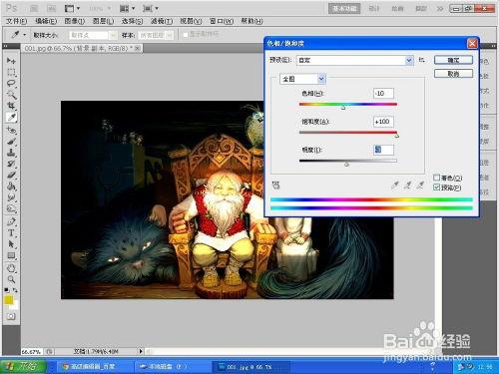Open the Layer menu
This screenshot has height=374, width=499.
coord(103,21)
